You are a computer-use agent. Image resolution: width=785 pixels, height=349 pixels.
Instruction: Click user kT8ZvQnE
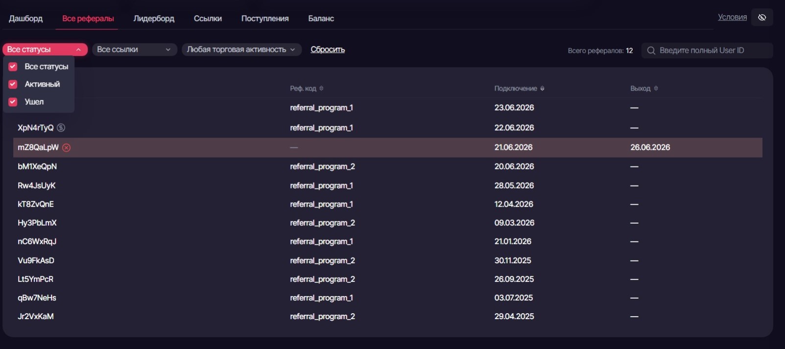(x=36, y=204)
